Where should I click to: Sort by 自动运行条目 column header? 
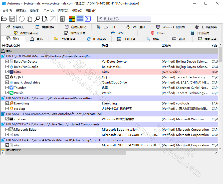[50, 45]
